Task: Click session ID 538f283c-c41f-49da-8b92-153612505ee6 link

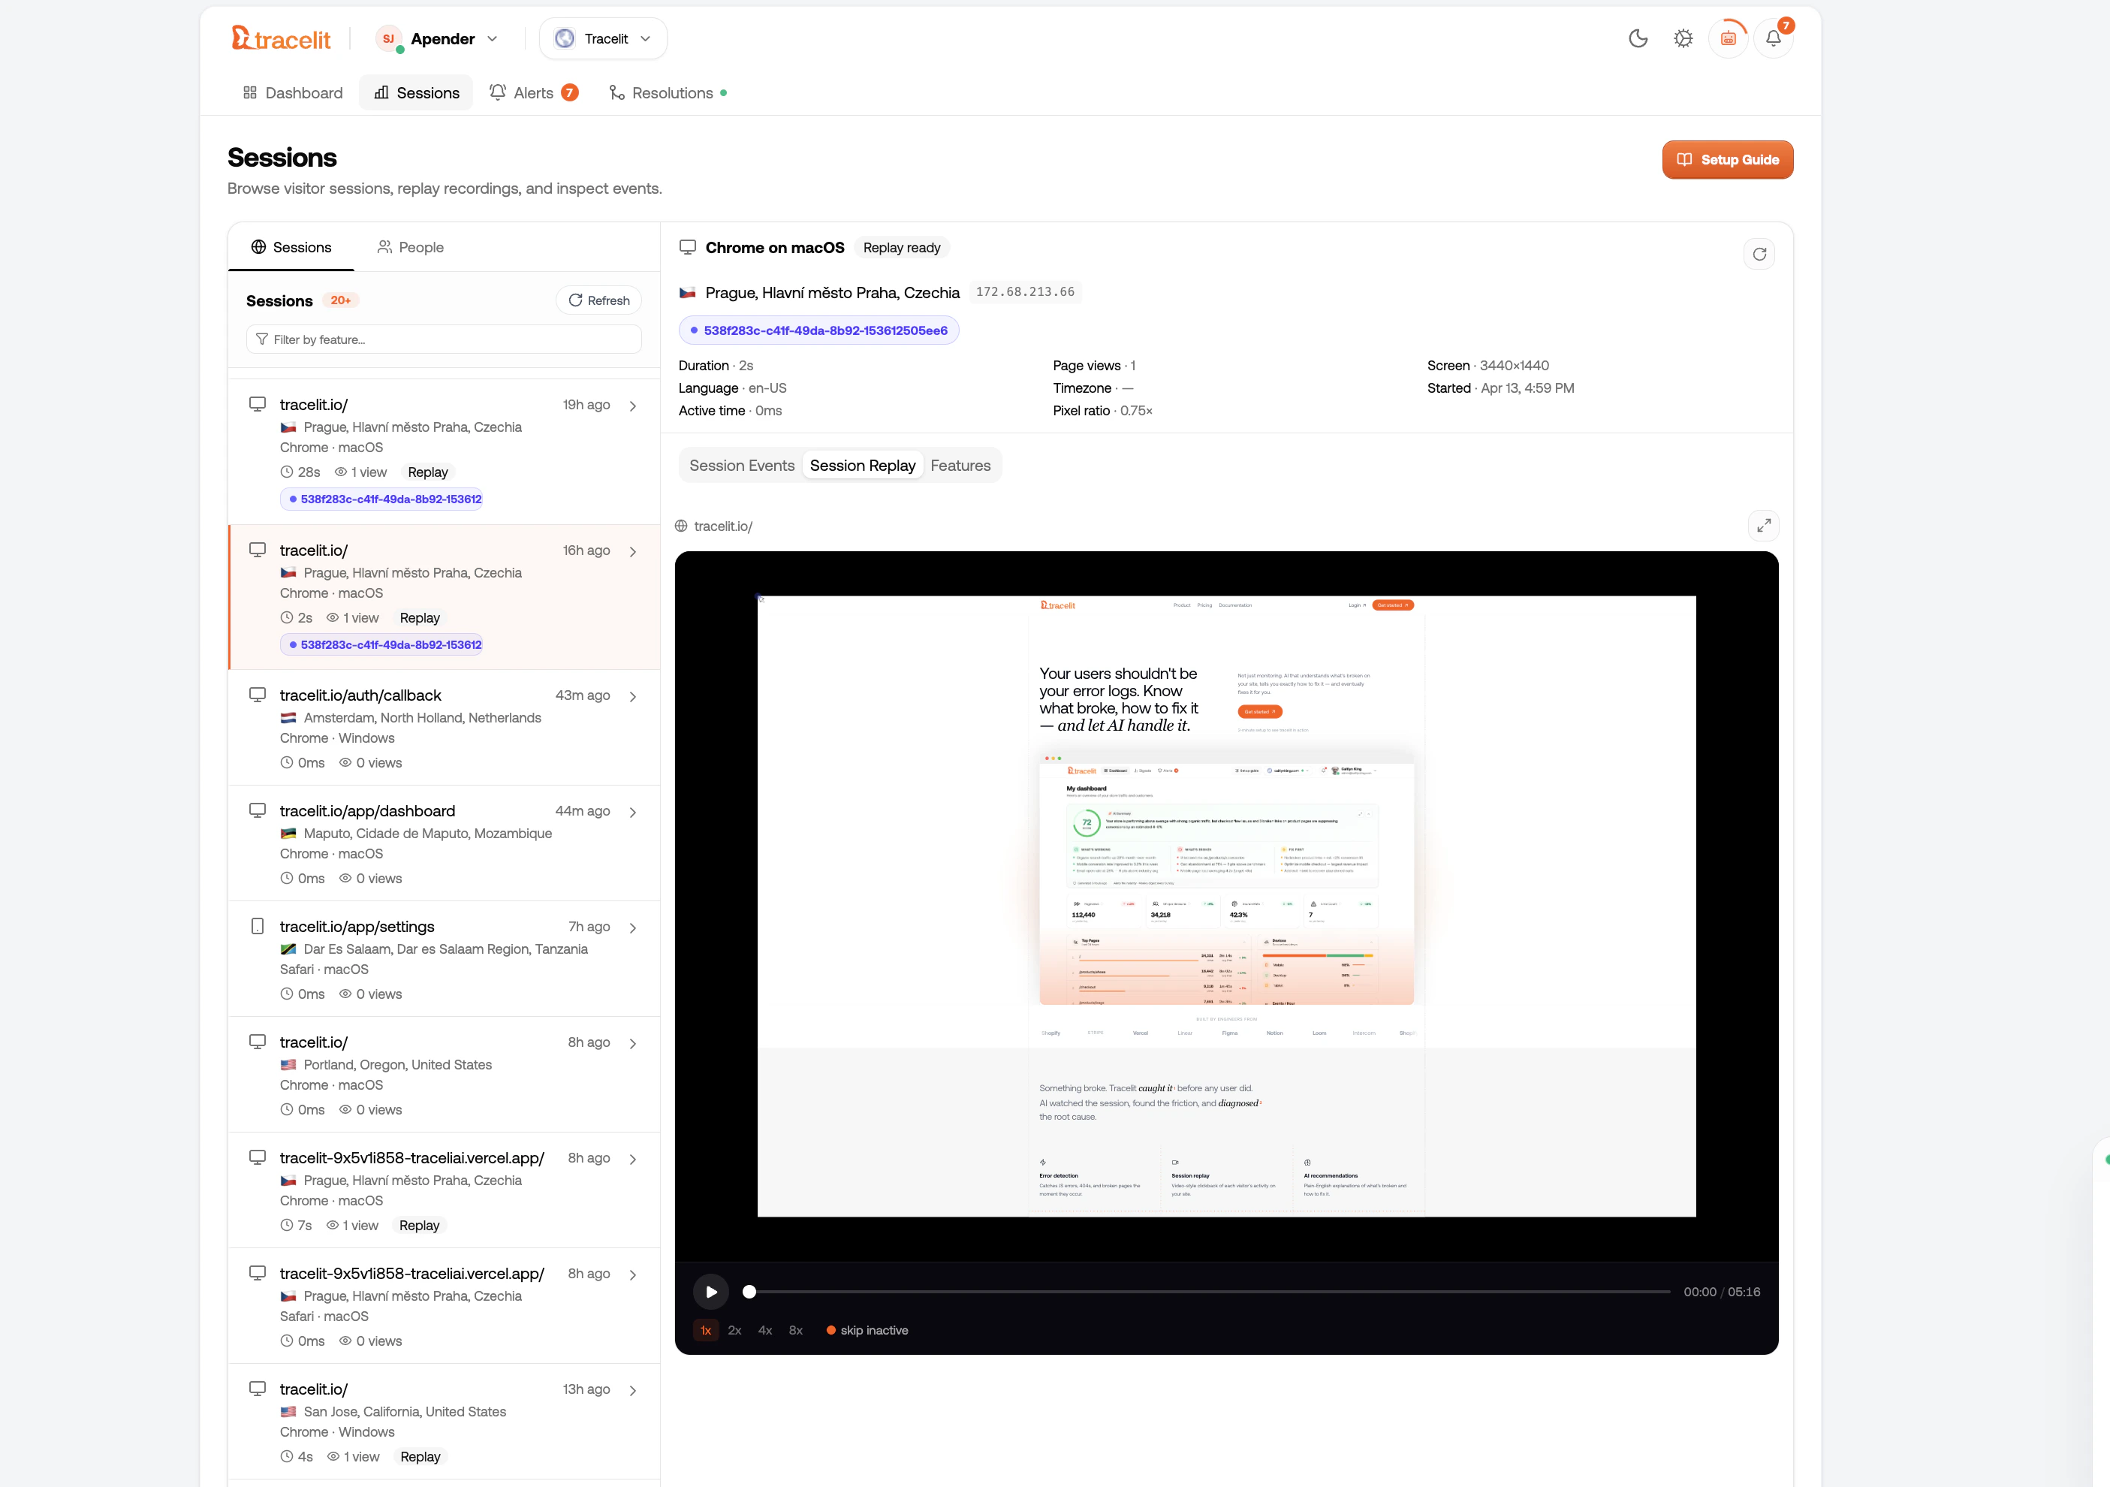Action: [818, 331]
